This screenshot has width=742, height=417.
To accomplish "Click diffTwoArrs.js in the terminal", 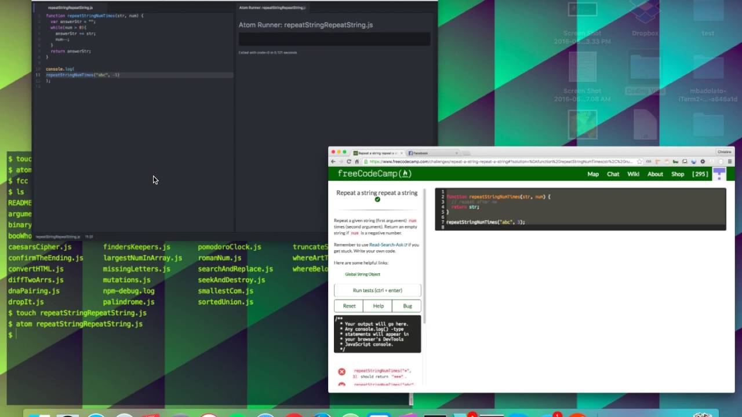I will coord(36,280).
